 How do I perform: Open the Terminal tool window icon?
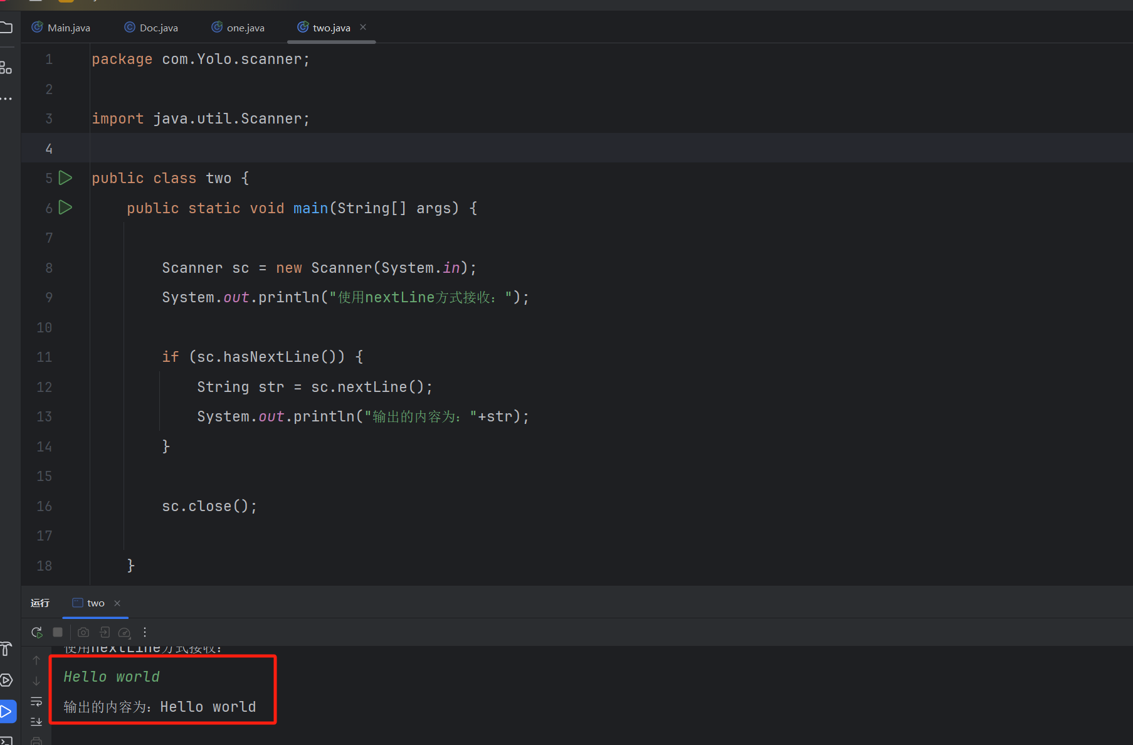[6, 741]
